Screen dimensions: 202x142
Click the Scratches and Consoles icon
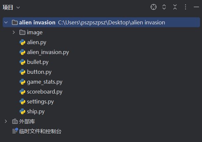[x=15, y=131]
